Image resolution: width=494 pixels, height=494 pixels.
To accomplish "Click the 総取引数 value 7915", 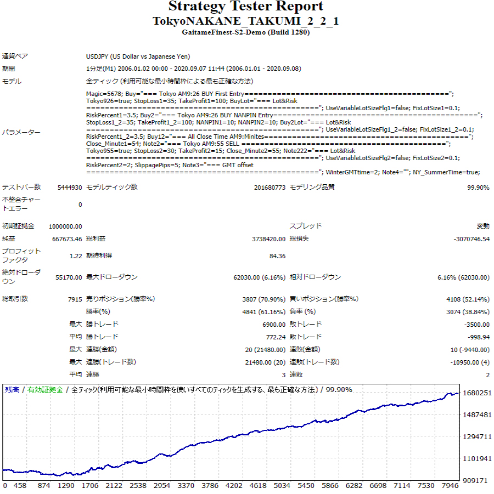I will 75,299.
